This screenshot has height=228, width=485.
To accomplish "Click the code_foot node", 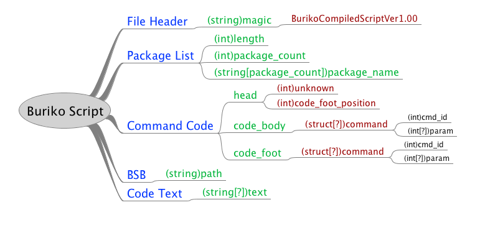I will [x=257, y=153].
